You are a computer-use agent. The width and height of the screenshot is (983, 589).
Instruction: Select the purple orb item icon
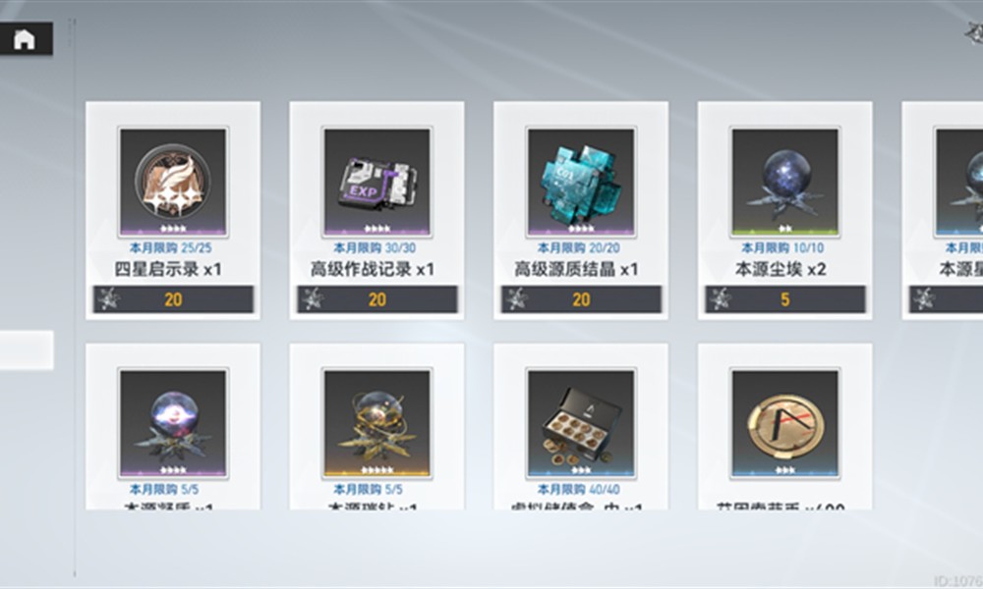pyautogui.click(x=173, y=423)
